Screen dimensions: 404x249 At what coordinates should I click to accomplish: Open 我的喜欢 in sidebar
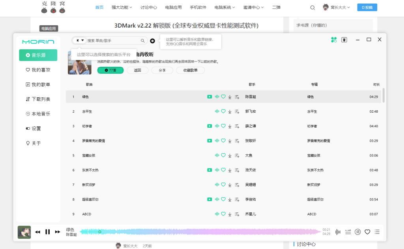38,70
